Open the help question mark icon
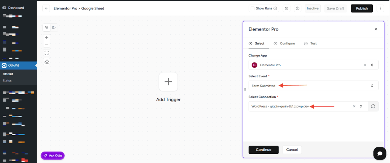Viewport: 390px width, 163px height. pos(297,8)
